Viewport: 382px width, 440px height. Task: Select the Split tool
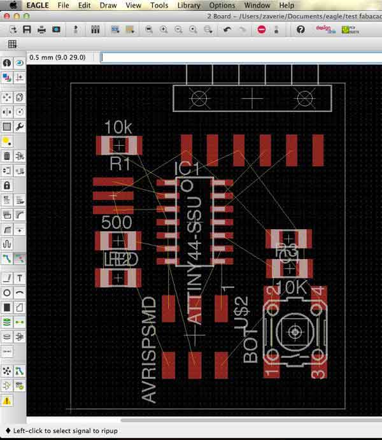[x=7, y=230]
